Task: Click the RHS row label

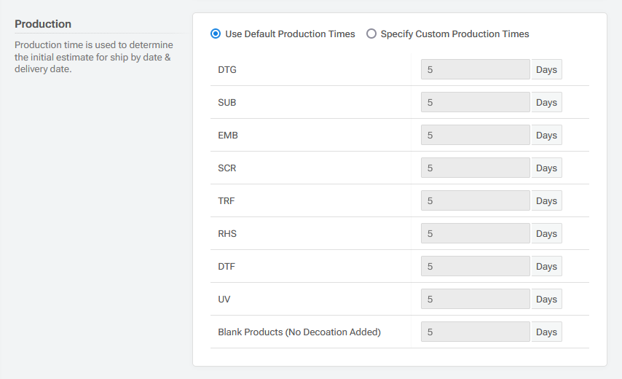Action: [x=227, y=234]
